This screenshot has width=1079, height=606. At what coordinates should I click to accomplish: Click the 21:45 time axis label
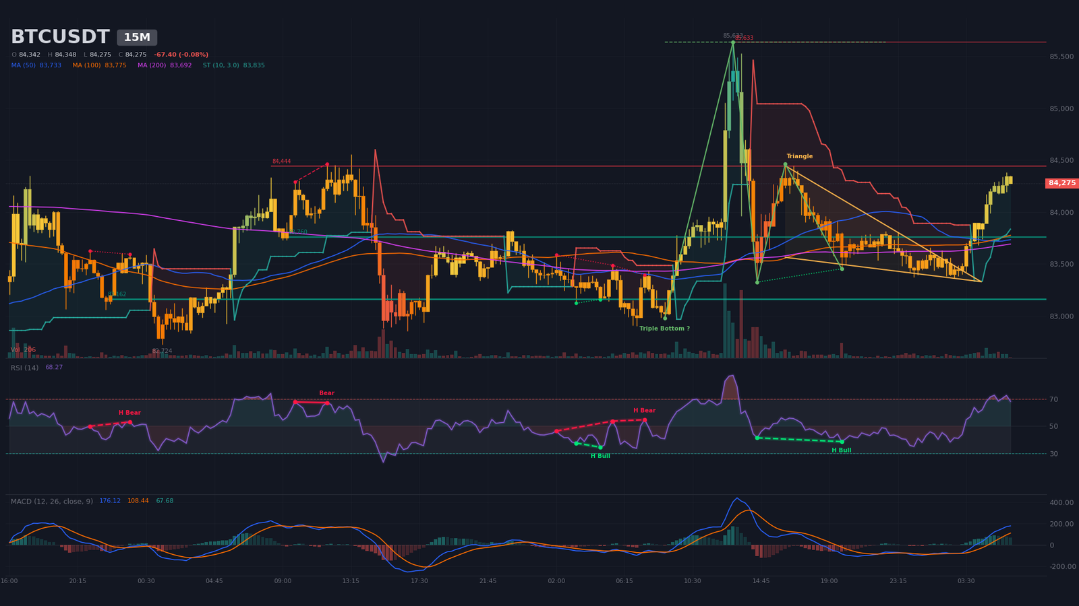click(488, 580)
